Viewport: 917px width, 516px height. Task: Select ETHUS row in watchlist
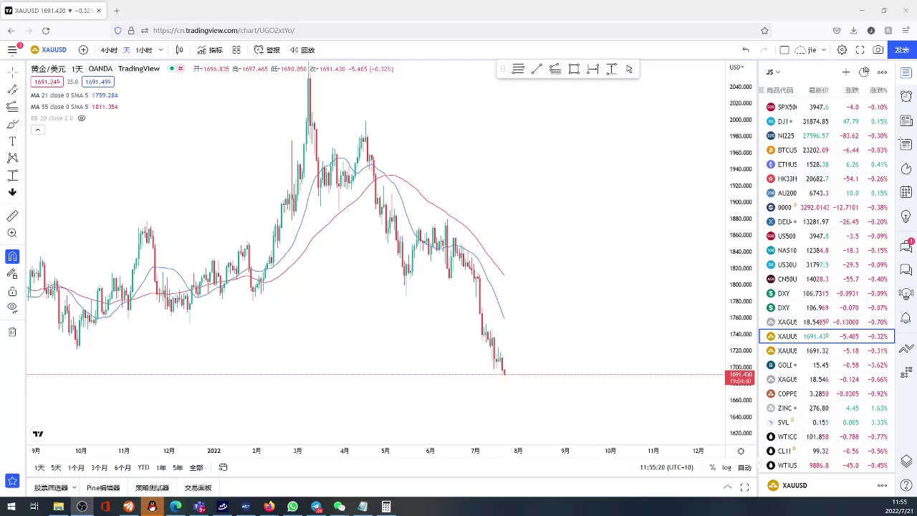pyautogui.click(x=827, y=165)
